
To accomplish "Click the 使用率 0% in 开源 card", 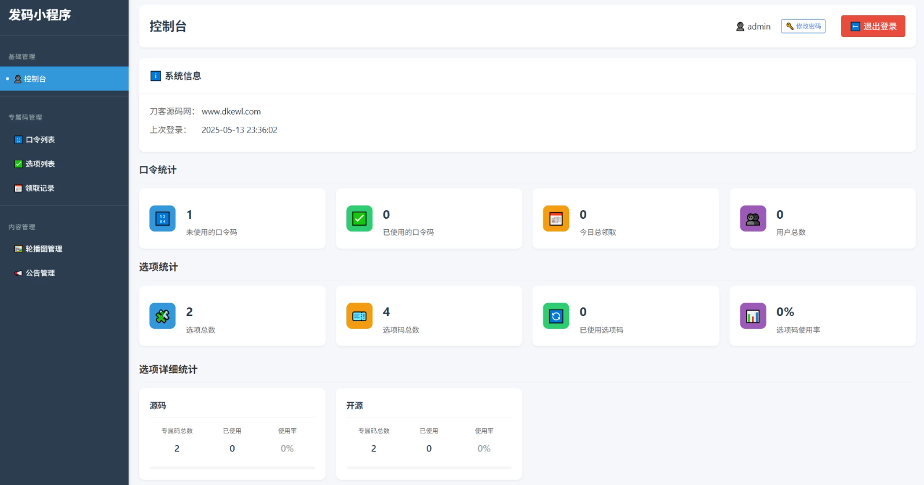I will [x=484, y=449].
